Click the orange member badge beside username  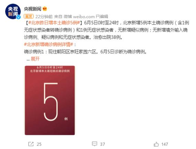(45, 9)
